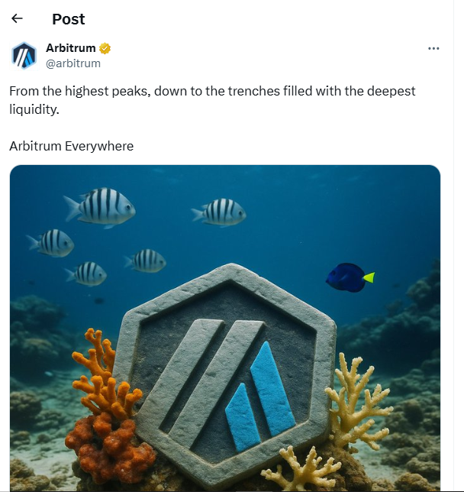
Task: Open the three-dot more options menu
Action: 433,48
